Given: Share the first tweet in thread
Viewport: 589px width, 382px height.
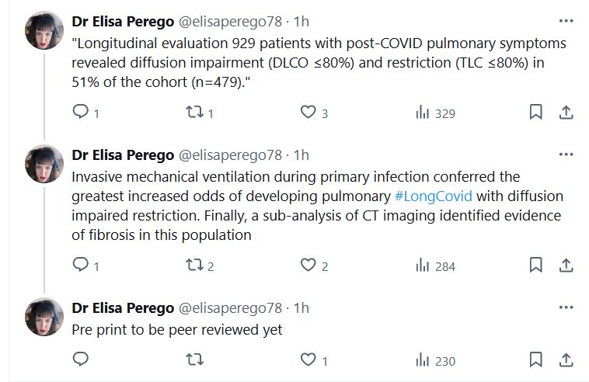Looking at the screenshot, I should click(x=566, y=113).
